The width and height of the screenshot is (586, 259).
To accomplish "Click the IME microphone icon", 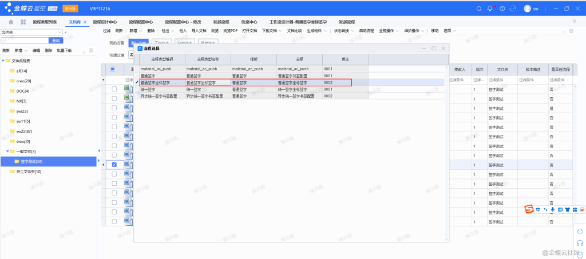I will pos(552,210).
